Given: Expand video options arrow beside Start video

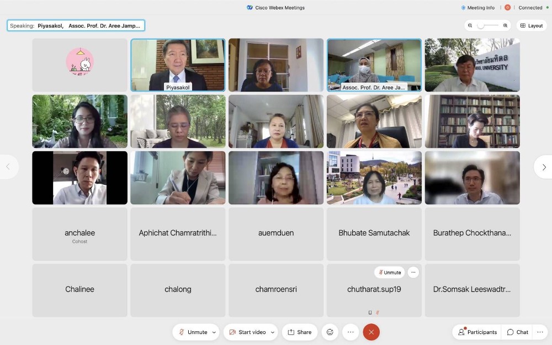Looking at the screenshot, I should [273, 332].
